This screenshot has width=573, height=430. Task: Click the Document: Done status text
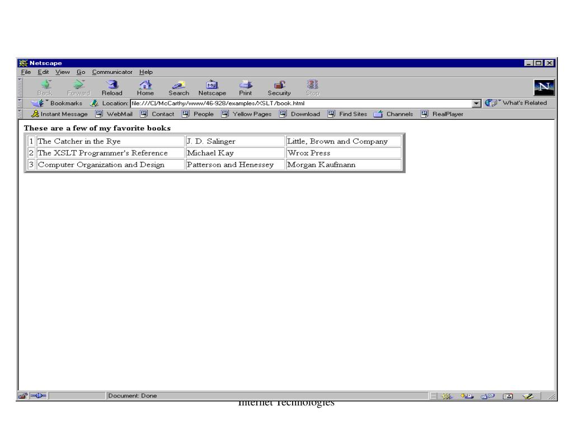click(132, 396)
